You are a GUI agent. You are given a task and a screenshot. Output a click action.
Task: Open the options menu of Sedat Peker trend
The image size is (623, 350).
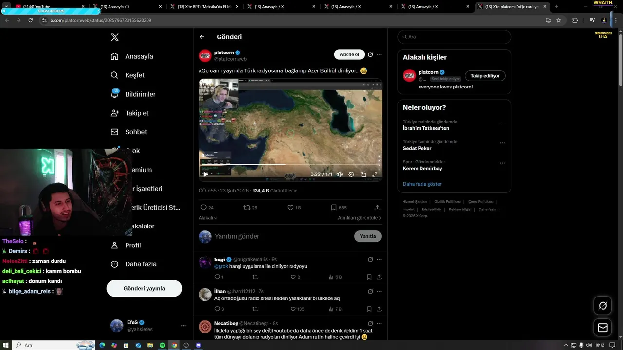point(502,143)
